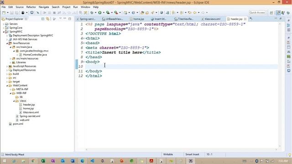Open the Source menu
Image resolution: width=292 pixels, height=164 pixels.
pyautogui.click(x=20, y=7)
